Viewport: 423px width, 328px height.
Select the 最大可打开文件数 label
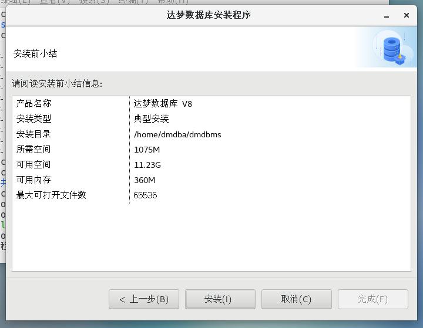[x=51, y=195]
